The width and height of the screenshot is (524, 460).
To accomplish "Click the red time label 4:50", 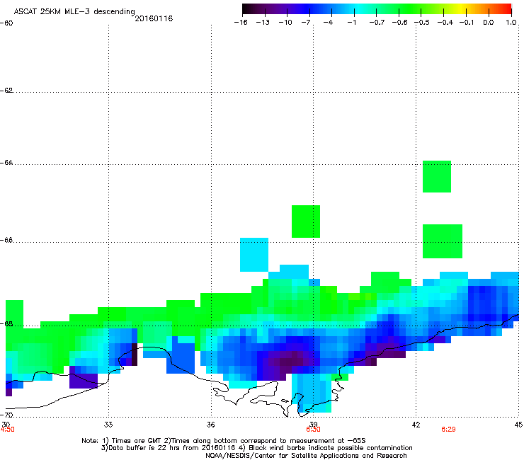I will 7,430.
